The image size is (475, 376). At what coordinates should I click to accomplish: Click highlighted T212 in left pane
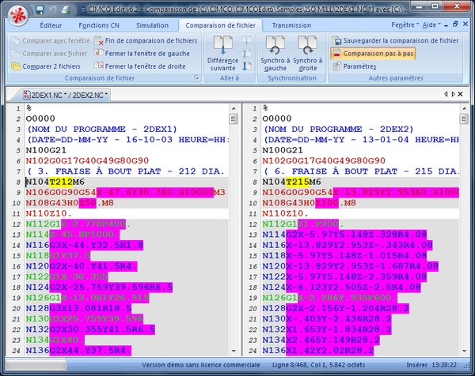(x=61, y=182)
